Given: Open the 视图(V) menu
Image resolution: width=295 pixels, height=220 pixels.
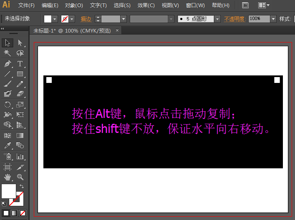Looking at the screenshot, I should click(170, 5).
